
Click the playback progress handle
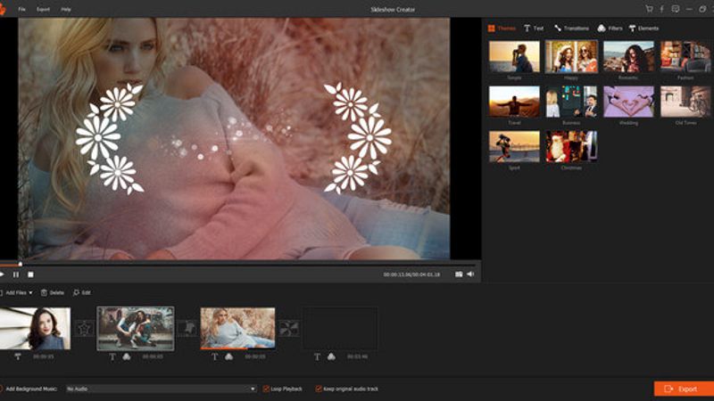tap(20, 264)
